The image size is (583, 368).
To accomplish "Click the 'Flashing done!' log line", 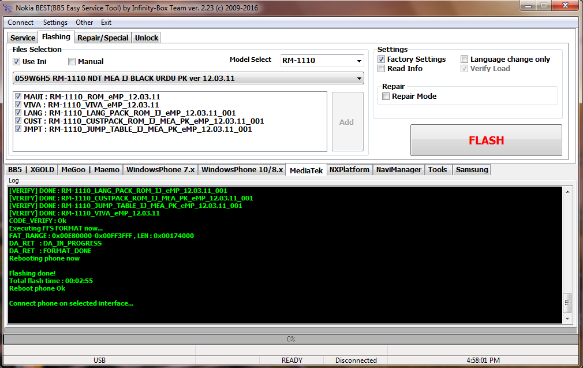I will tap(32, 273).
